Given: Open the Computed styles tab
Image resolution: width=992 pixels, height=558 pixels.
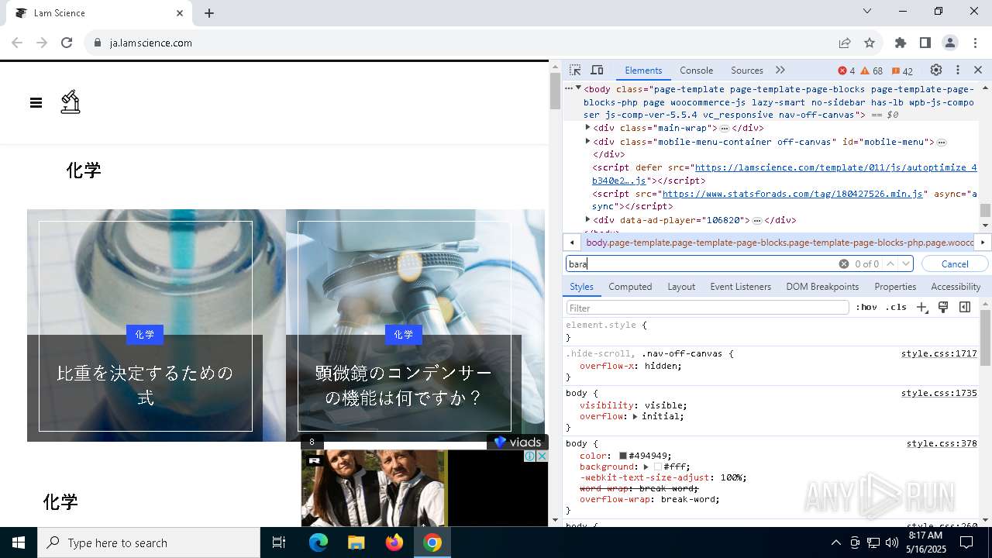Looking at the screenshot, I should point(630,287).
